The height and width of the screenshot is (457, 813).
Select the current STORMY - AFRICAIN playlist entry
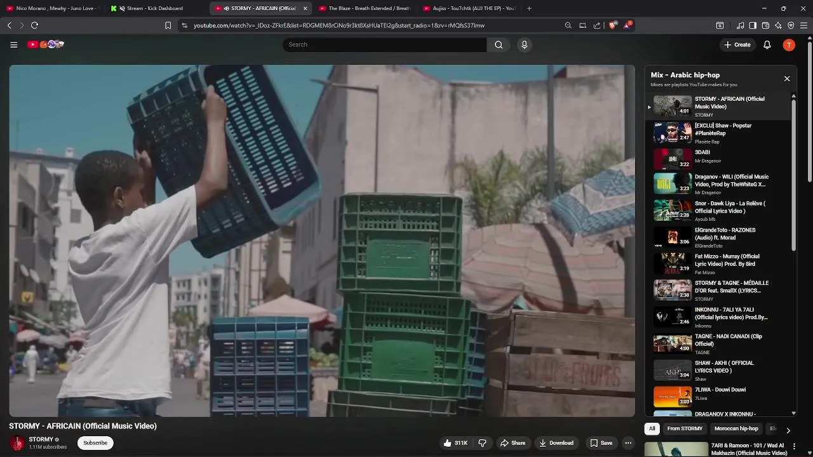click(x=719, y=106)
